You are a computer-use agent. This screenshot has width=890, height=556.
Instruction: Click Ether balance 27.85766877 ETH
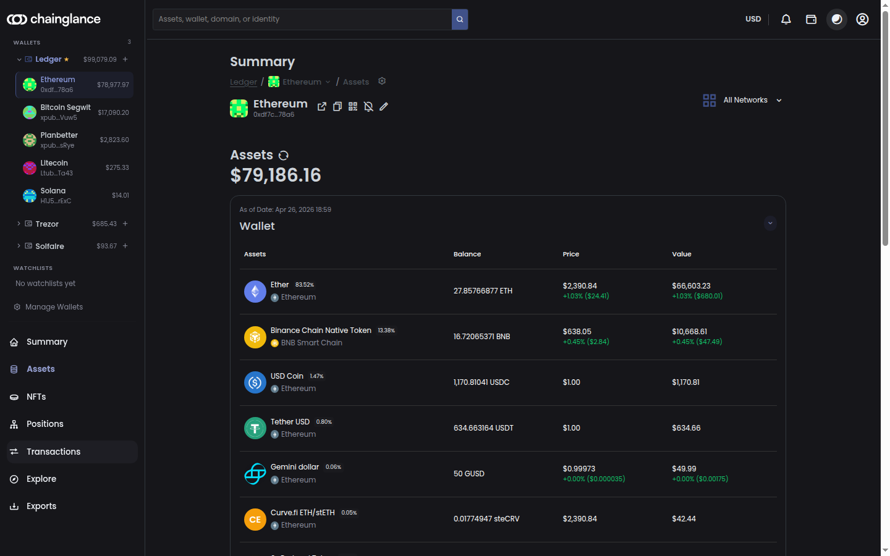pyautogui.click(x=483, y=291)
